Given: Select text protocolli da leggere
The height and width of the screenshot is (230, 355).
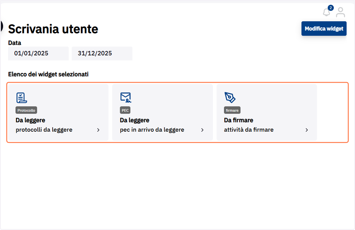Looking at the screenshot, I should [x=44, y=130].
